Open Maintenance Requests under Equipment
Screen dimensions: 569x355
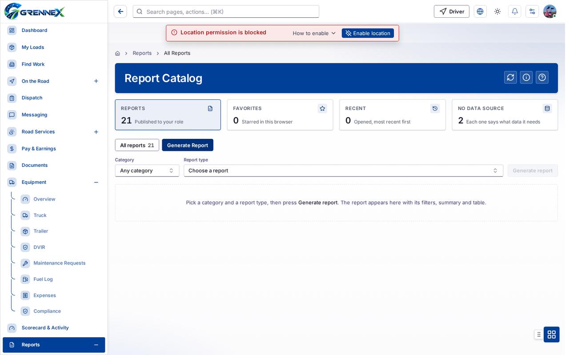click(60, 263)
